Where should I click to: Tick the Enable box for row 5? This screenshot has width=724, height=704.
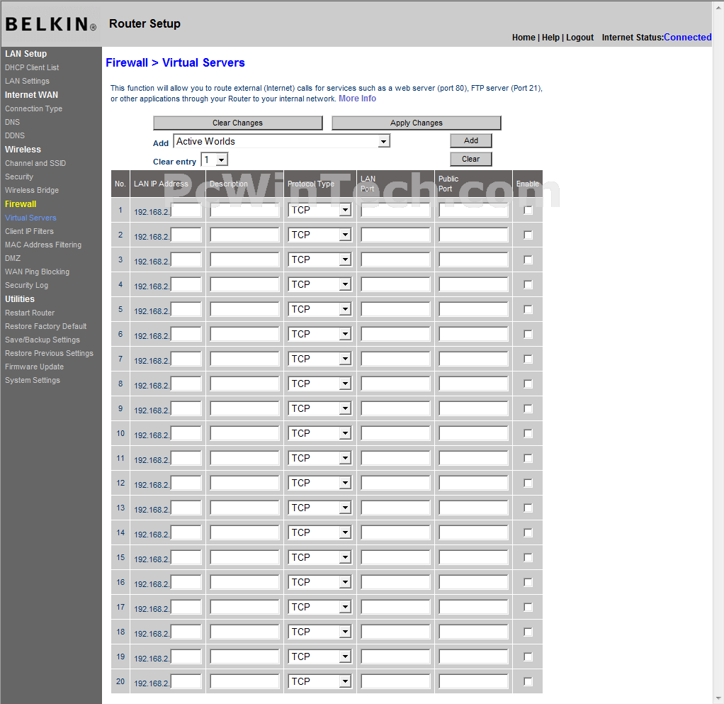pyautogui.click(x=528, y=310)
